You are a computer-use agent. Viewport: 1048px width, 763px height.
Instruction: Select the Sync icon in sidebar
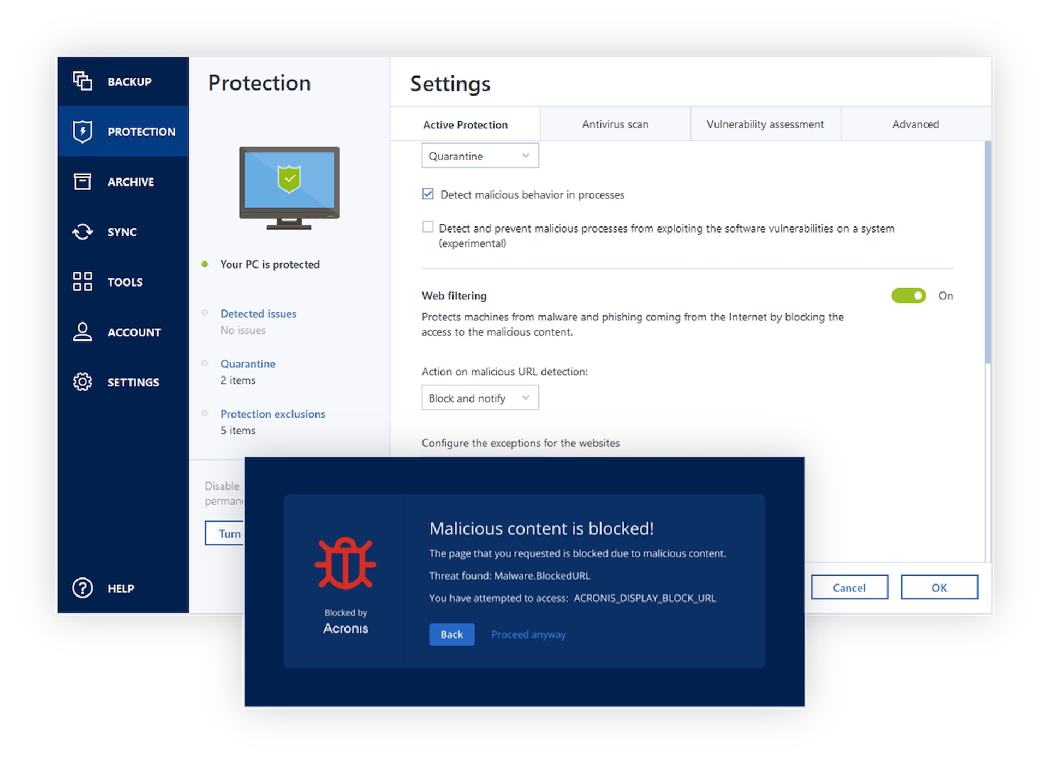click(x=82, y=231)
